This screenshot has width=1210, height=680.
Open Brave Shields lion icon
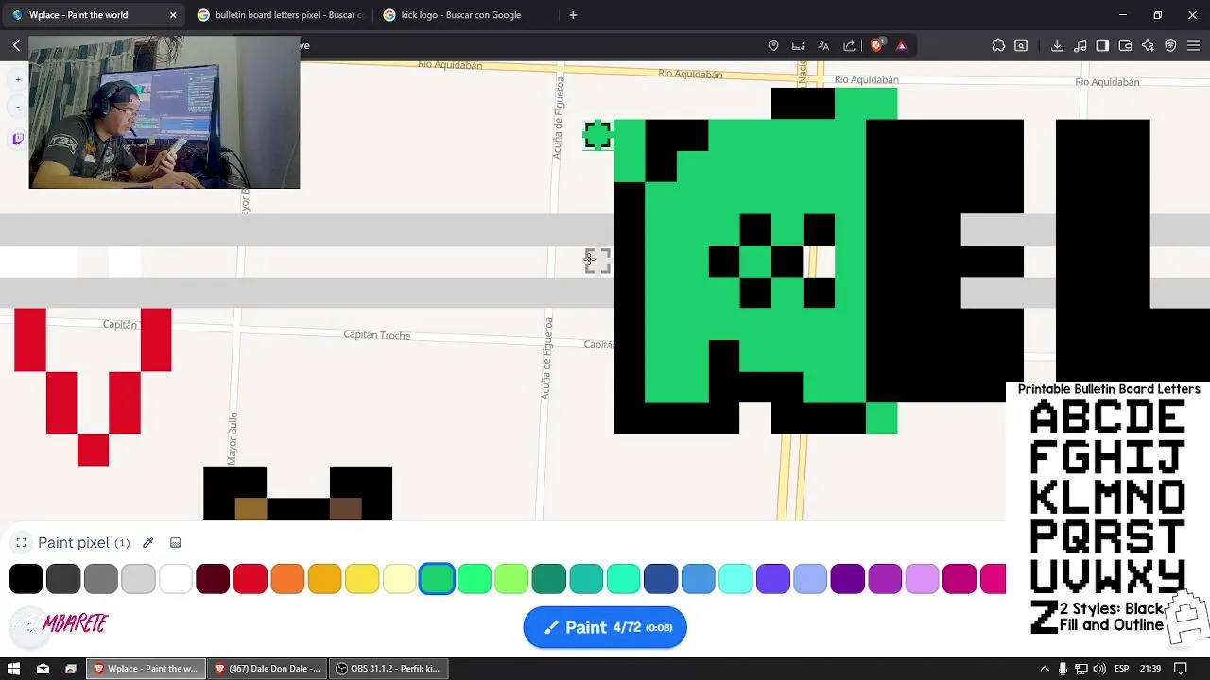[876, 45]
